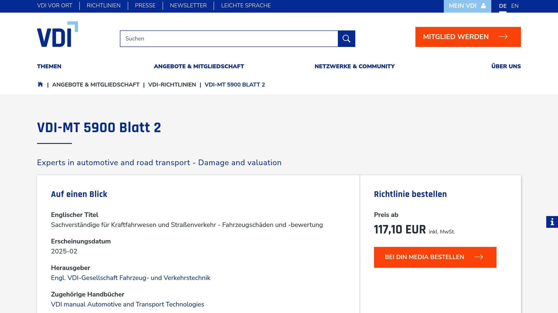The image size is (558, 313).
Task: Open the ÜBER UNS menu
Action: click(x=506, y=66)
